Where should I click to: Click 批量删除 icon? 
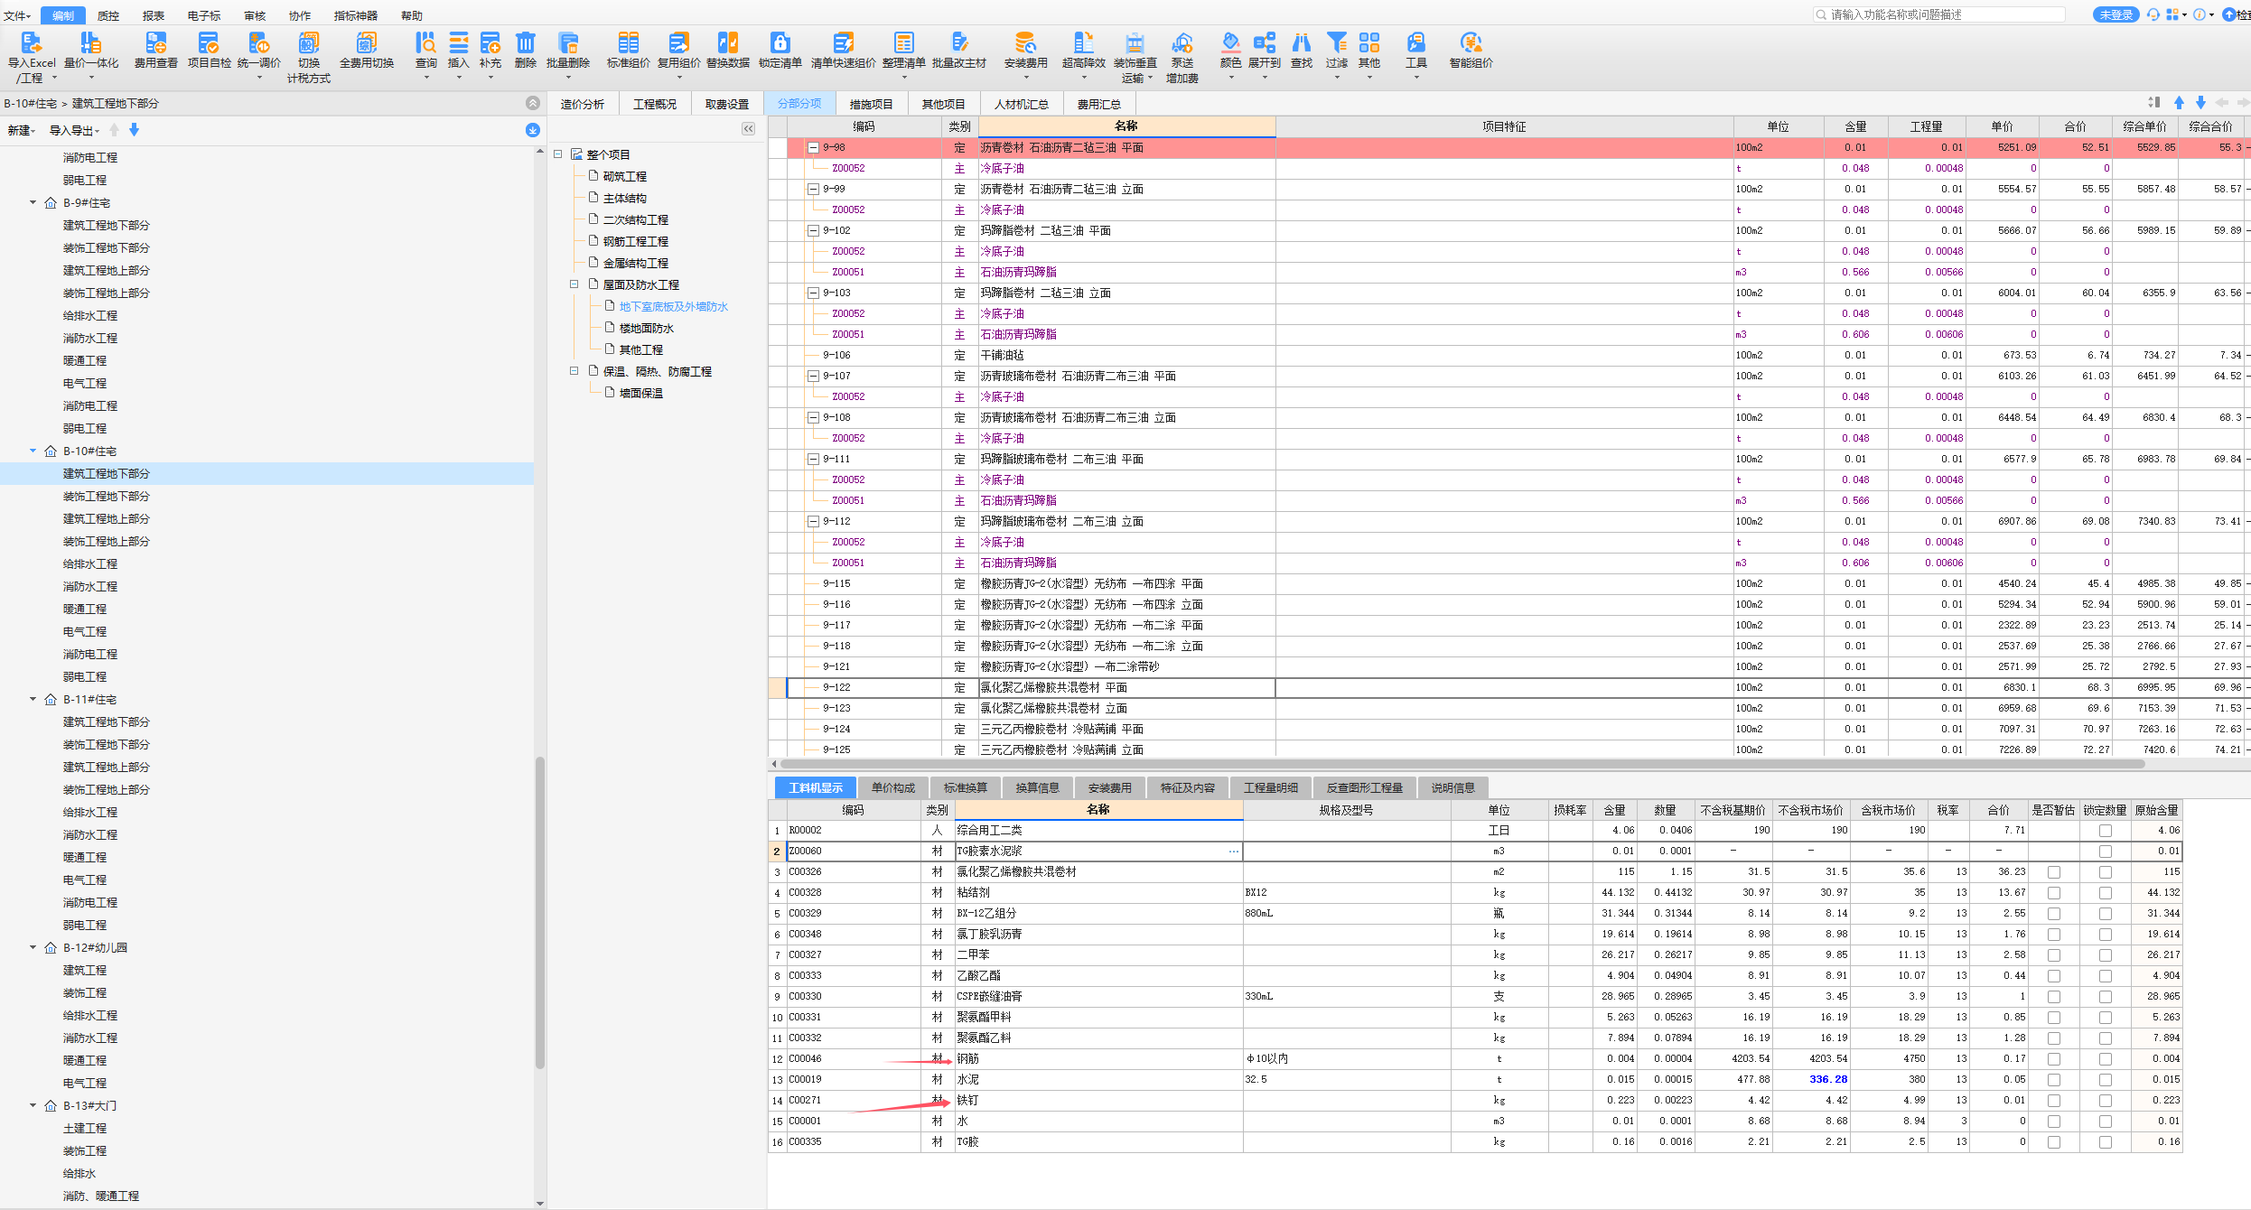pyautogui.click(x=567, y=51)
